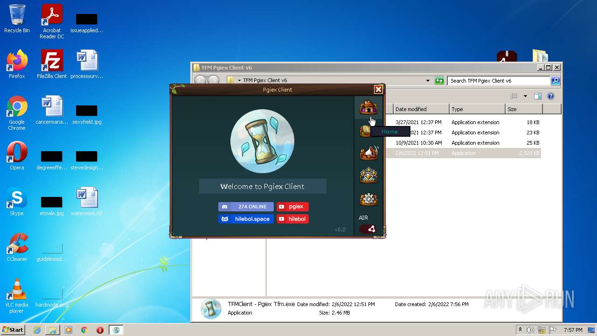Image resolution: width=597 pixels, height=336 pixels.
Task: Click the hourglass logo image
Action: pos(262,141)
